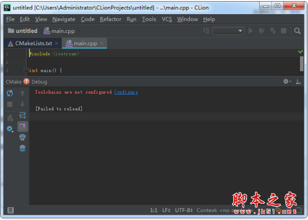Click the Debug bug icon in toolbar
This screenshot has height=220, width=308.
click(x=262, y=31)
